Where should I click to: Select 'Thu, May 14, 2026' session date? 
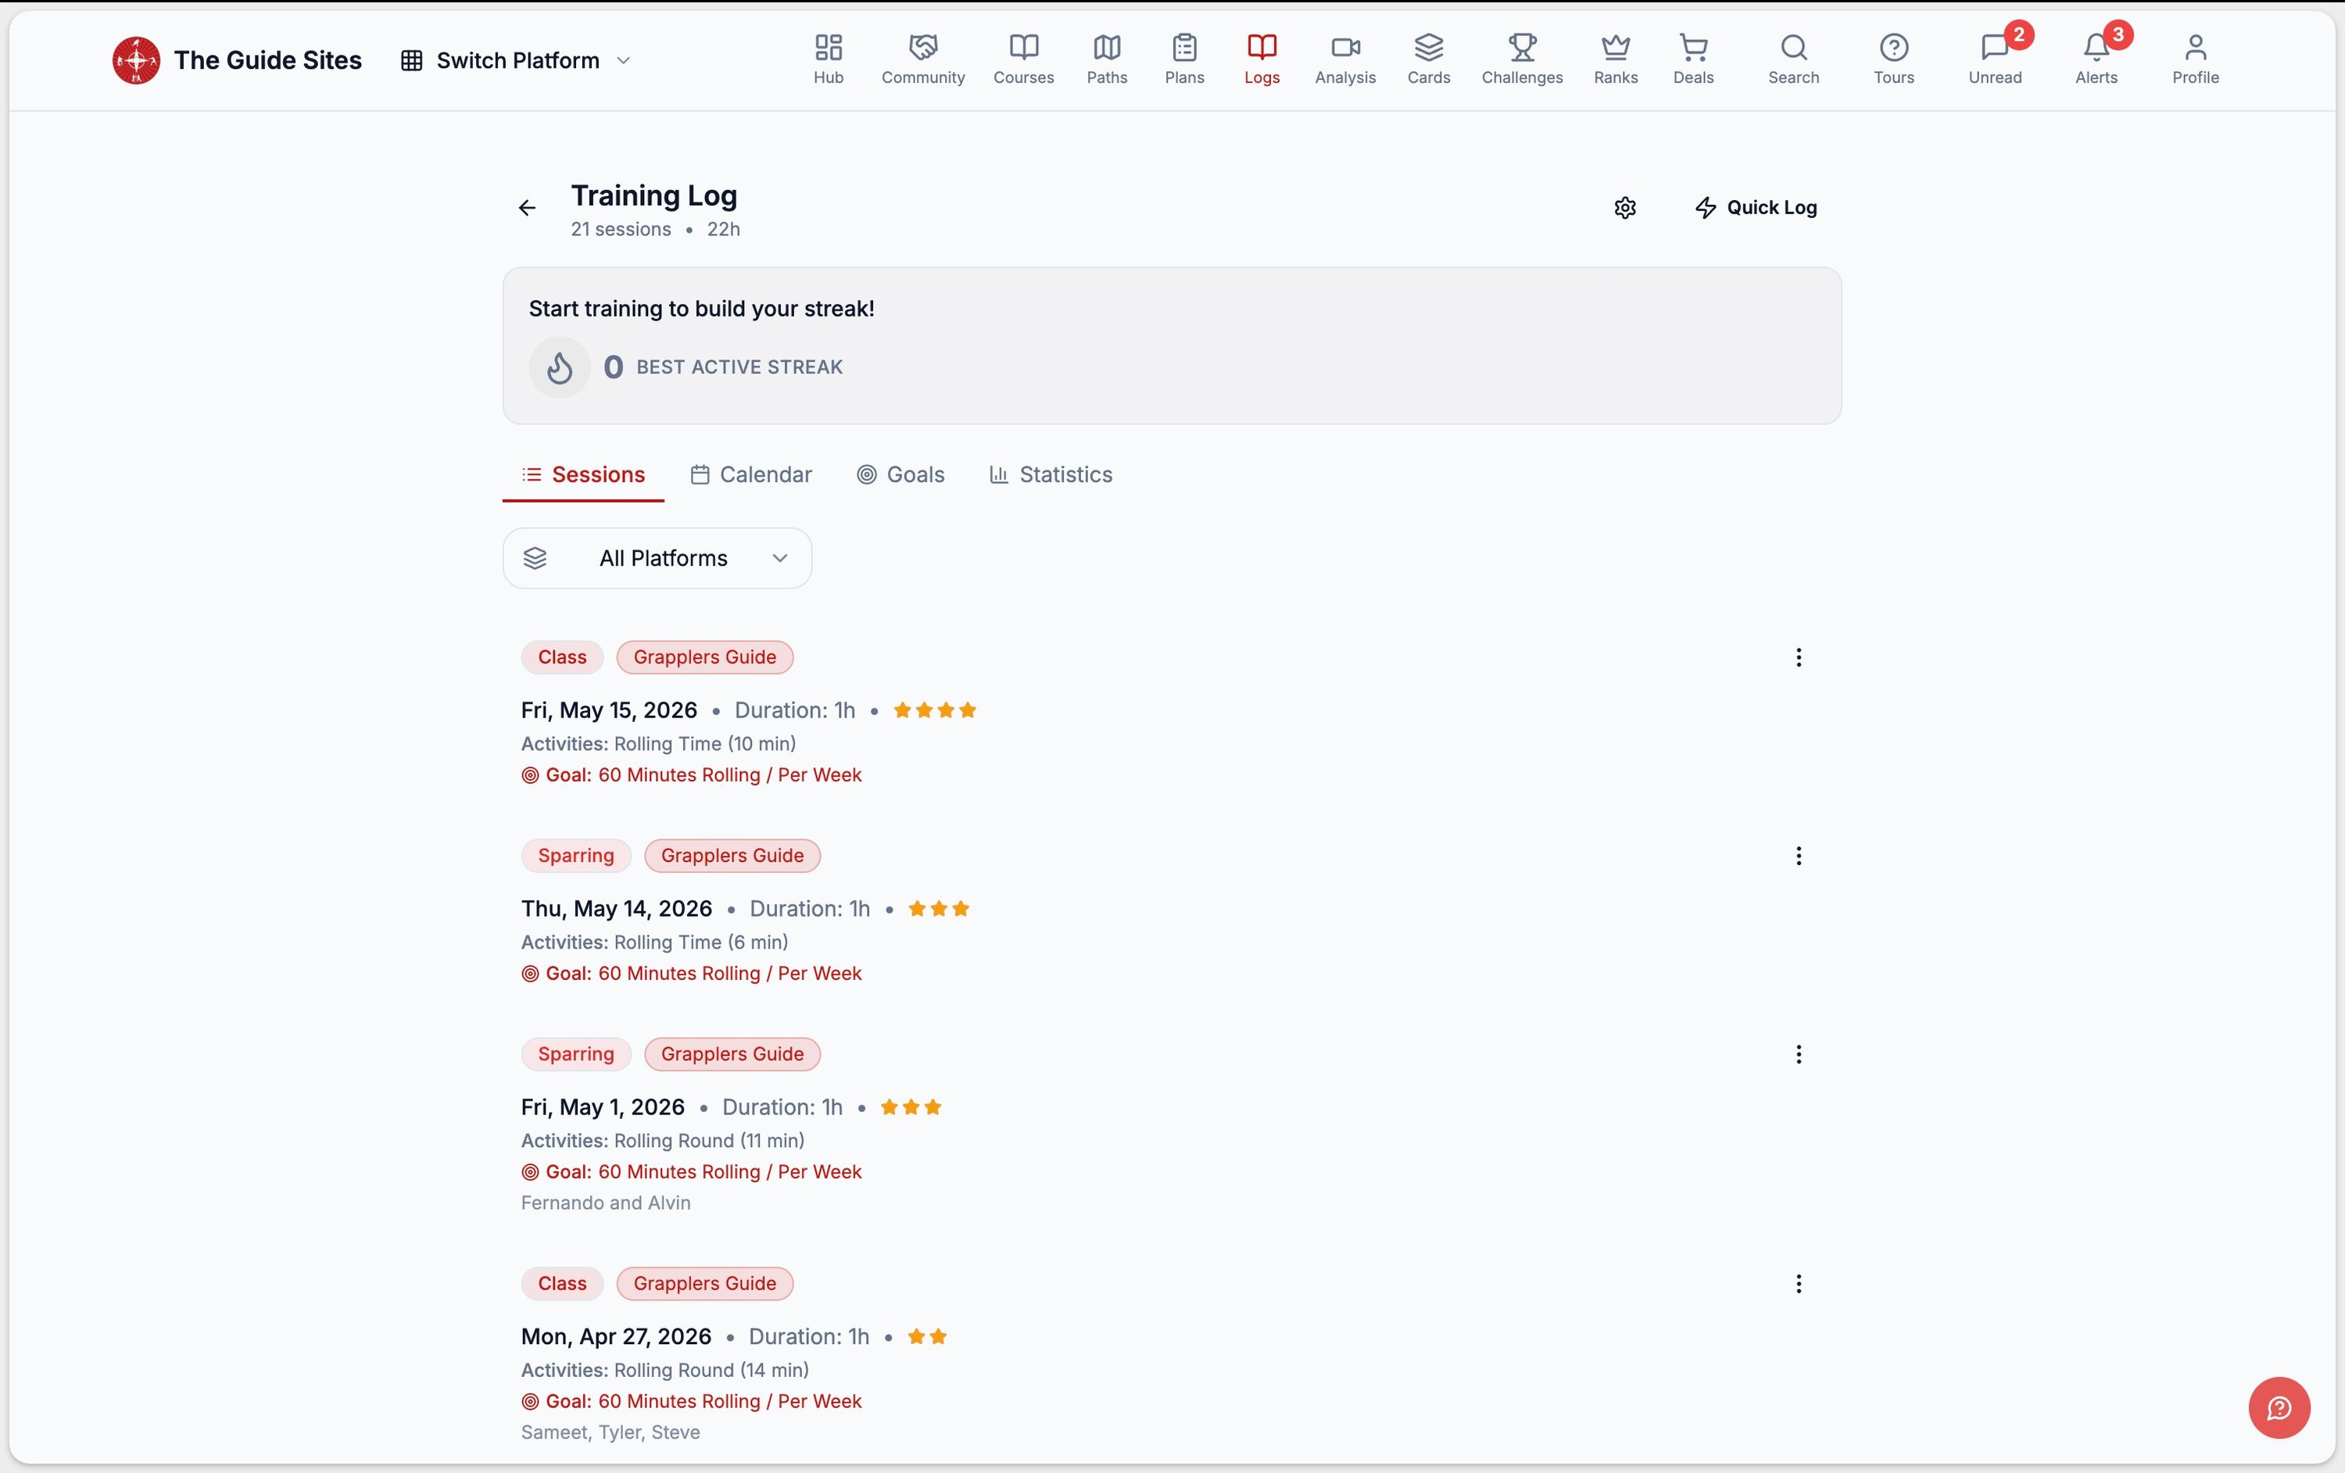coord(617,910)
